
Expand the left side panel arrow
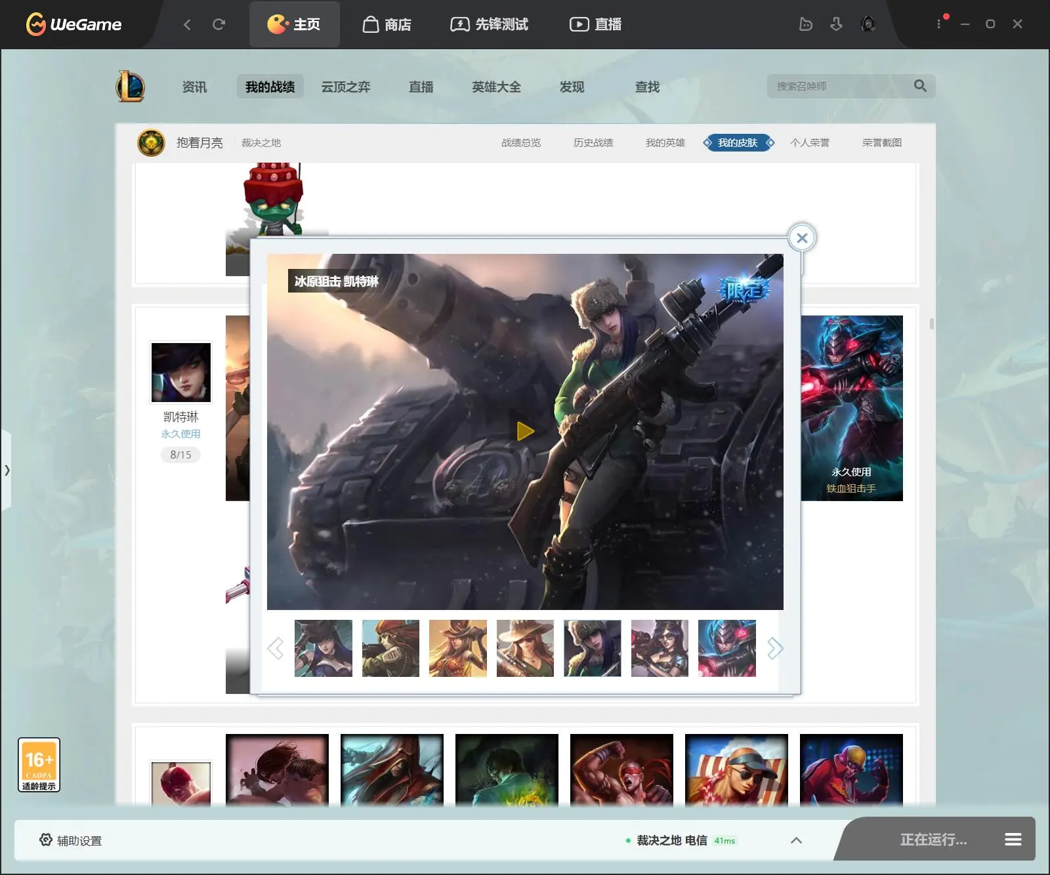[6, 470]
